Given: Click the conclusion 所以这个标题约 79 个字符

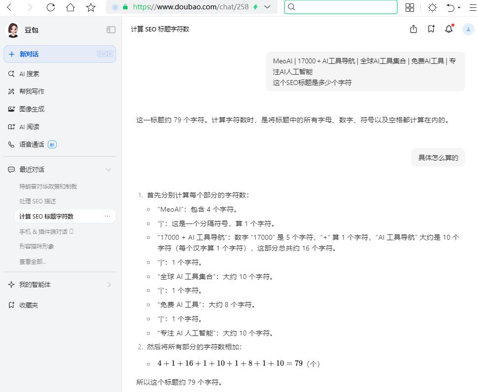Looking at the screenshot, I should (179, 382).
